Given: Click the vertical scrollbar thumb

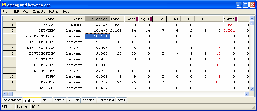Looking at the screenshot, I should [252, 23].
